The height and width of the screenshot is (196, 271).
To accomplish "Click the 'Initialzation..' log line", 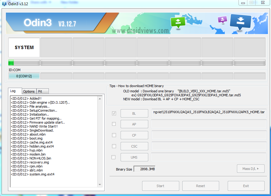I will (30, 114).
